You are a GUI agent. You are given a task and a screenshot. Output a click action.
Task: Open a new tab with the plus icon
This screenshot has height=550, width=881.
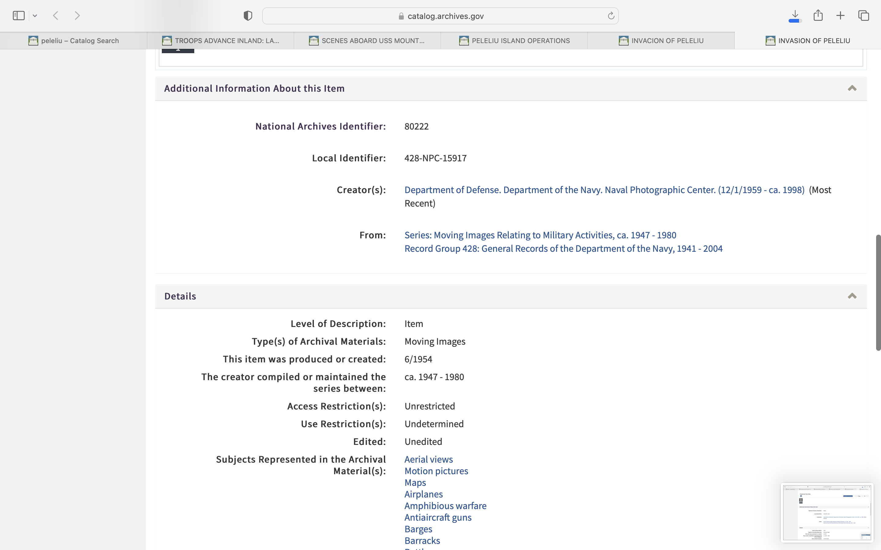coord(840,16)
